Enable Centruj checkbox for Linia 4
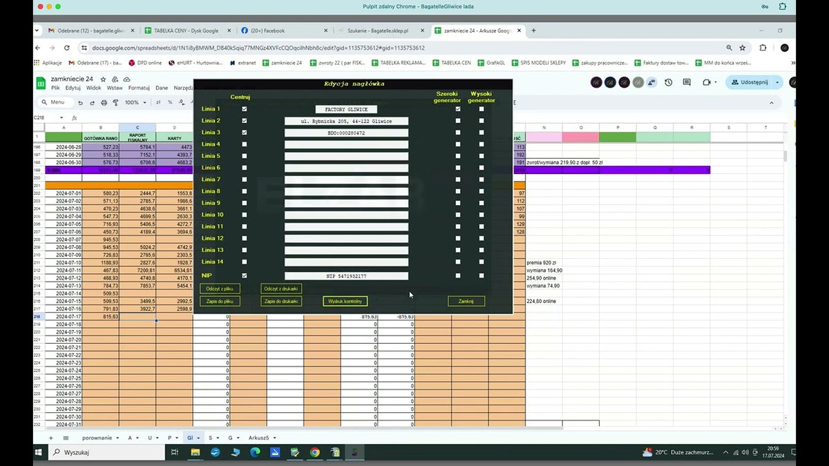The height and width of the screenshot is (466, 829). click(x=245, y=144)
